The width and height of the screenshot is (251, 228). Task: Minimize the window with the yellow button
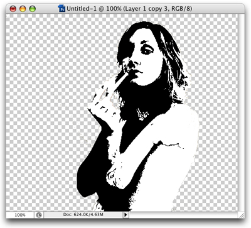coord(23,9)
